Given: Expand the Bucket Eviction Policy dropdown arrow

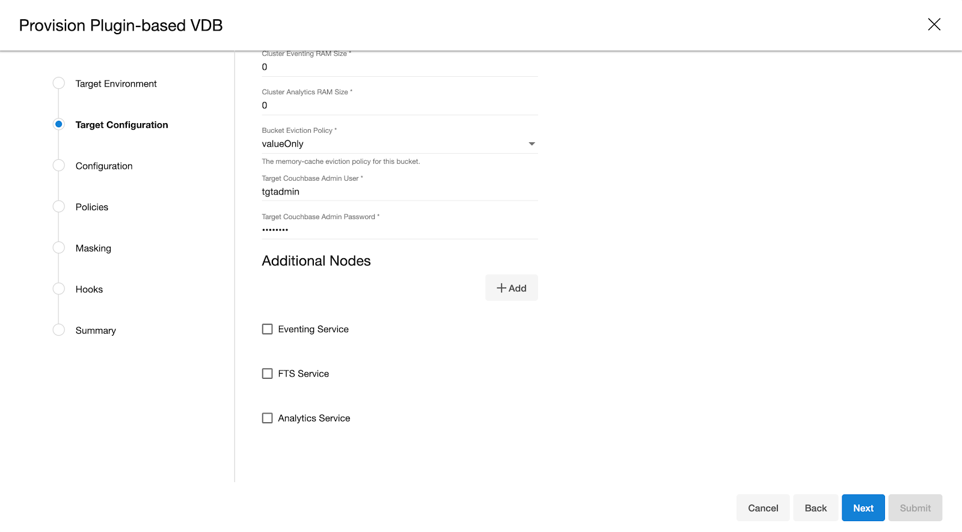Looking at the screenshot, I should (x=532, y=144).
